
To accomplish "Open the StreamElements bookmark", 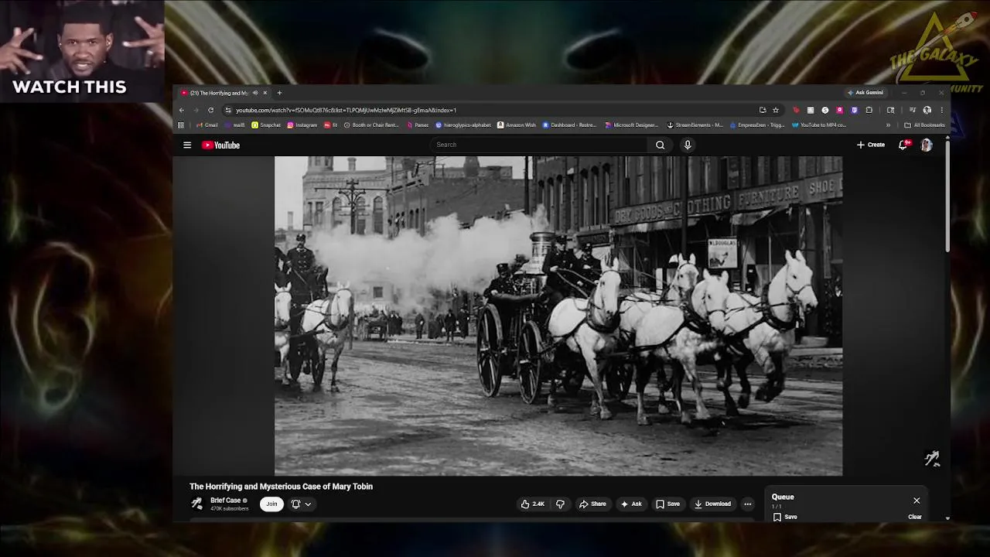I will pyautogui.click(x=695, y=125).
